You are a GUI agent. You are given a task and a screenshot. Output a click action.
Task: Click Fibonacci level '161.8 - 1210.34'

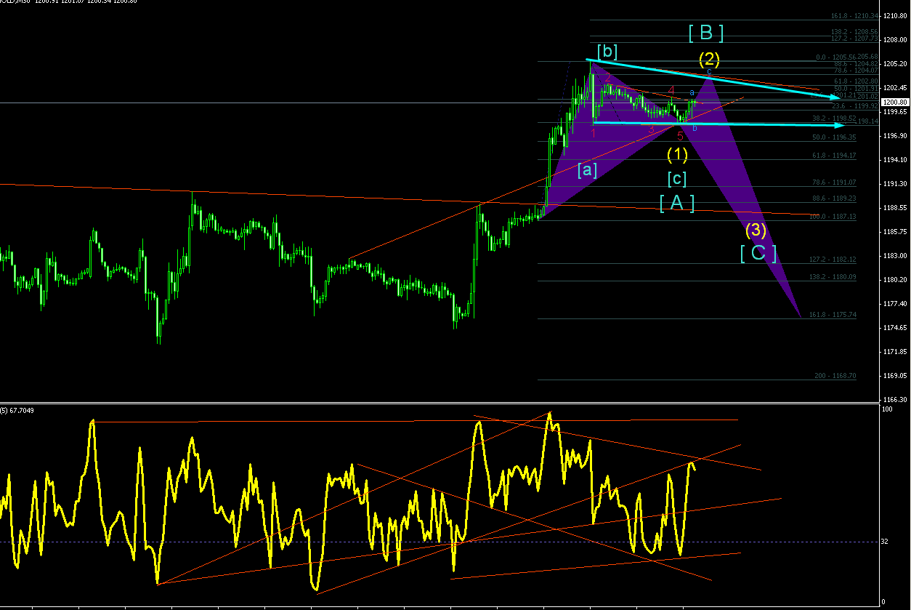tap(854, 15)
